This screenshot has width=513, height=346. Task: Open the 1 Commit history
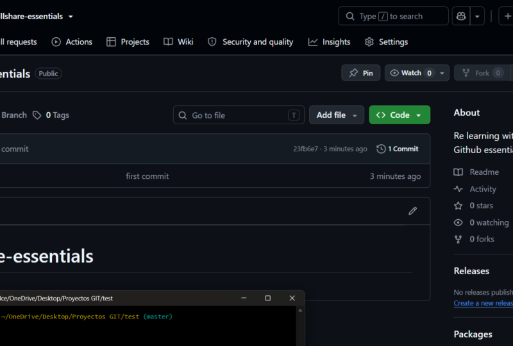(398, 149)
